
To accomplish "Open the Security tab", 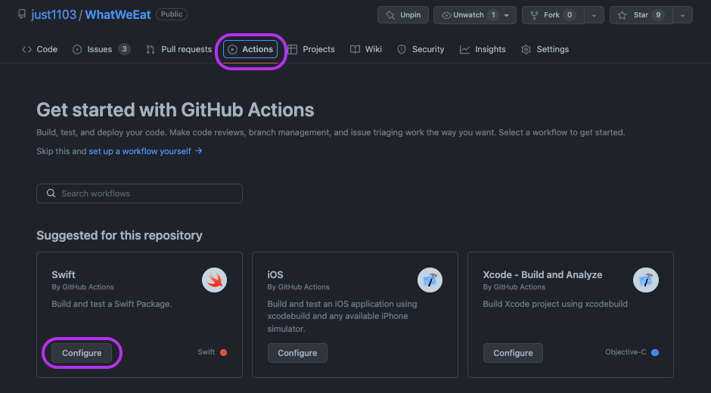I will point(421,49).
